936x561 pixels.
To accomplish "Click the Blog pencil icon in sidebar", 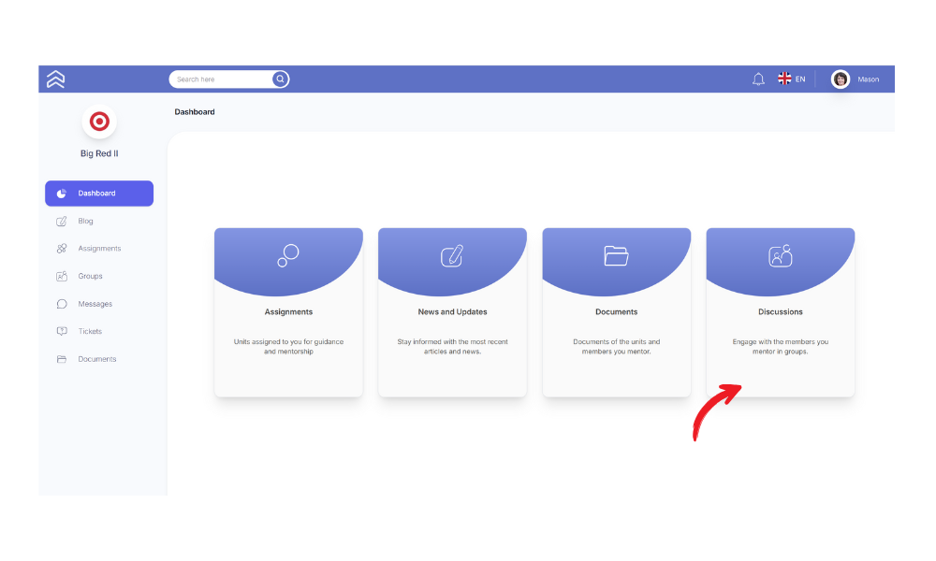I will point(62,222).
